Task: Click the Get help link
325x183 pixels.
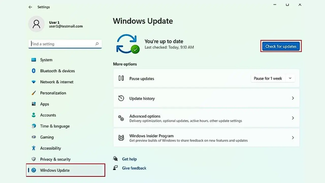Action: coord(129,159)
